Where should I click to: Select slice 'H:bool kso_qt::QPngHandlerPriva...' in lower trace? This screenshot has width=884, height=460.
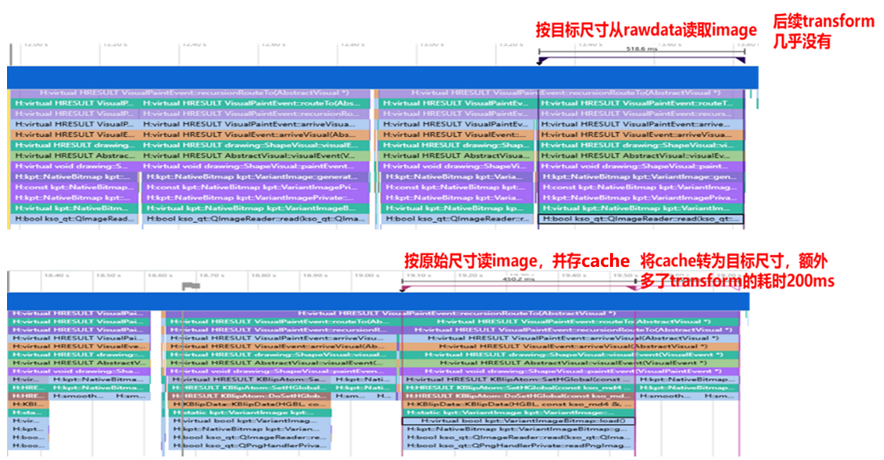[x=249, y=446]
